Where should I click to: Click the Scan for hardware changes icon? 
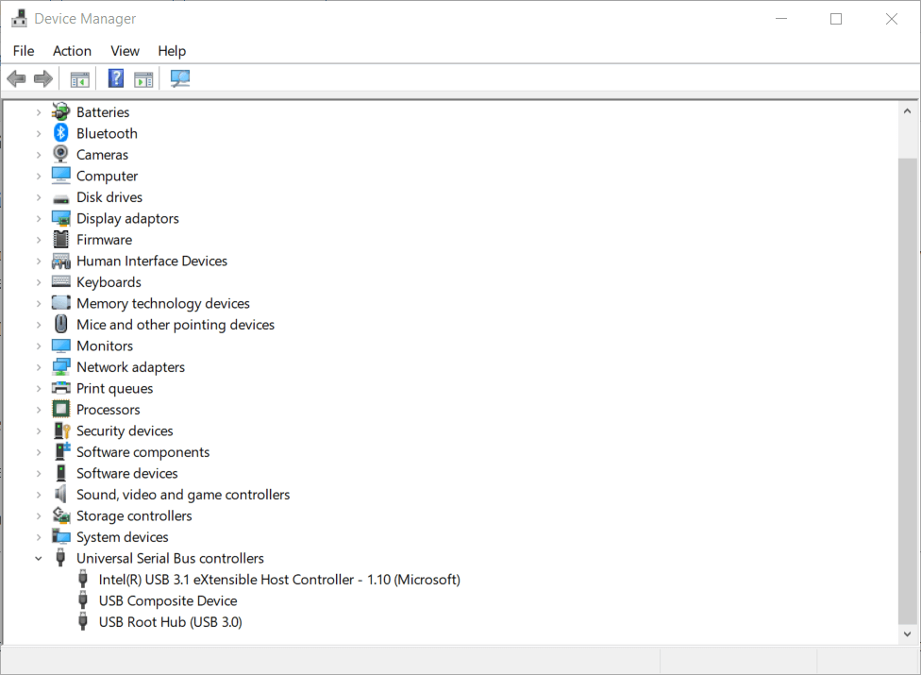coord(179,78)
